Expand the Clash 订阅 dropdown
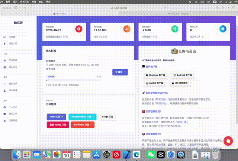 click(57, 117)
